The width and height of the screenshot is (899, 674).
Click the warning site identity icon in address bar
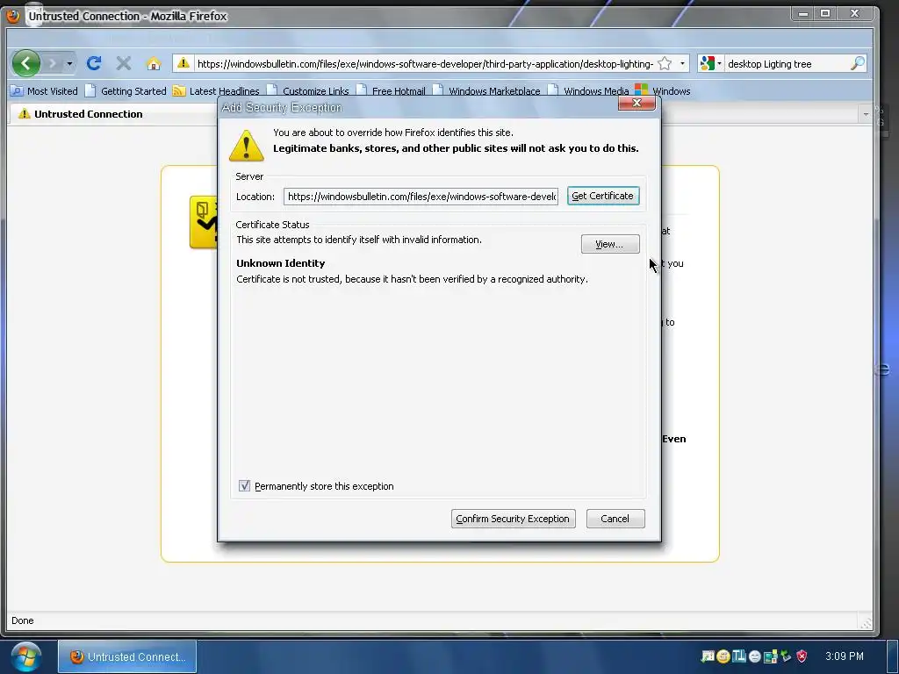tap(183, 63)
